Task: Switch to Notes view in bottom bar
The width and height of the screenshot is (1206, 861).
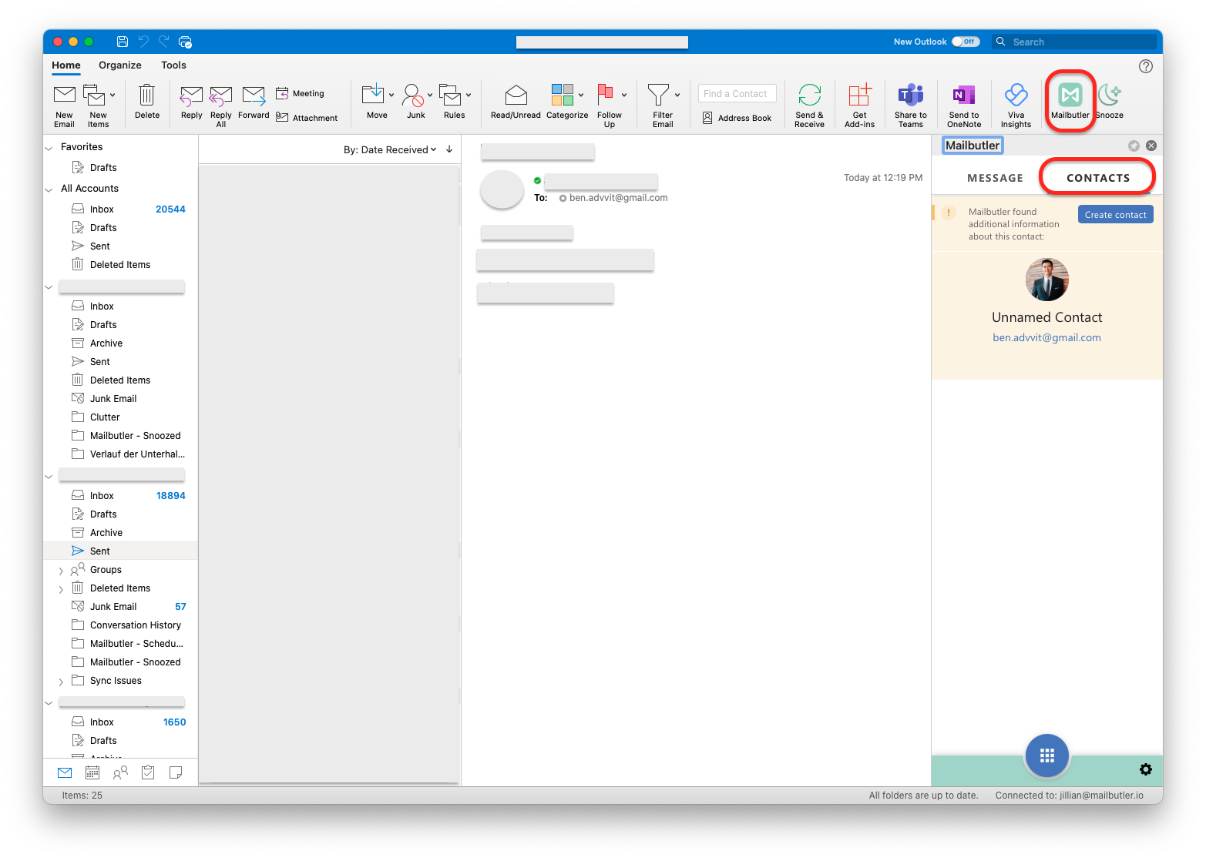Action: [176, 772]
